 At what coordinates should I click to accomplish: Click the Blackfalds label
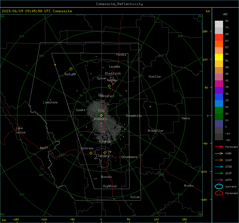(x=113, y=73)
